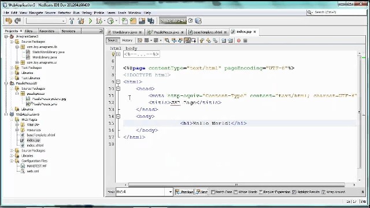370x208 pixels.
Task: Switch to the WordLibrary.java editor tab
Action: tap(124, 32)
